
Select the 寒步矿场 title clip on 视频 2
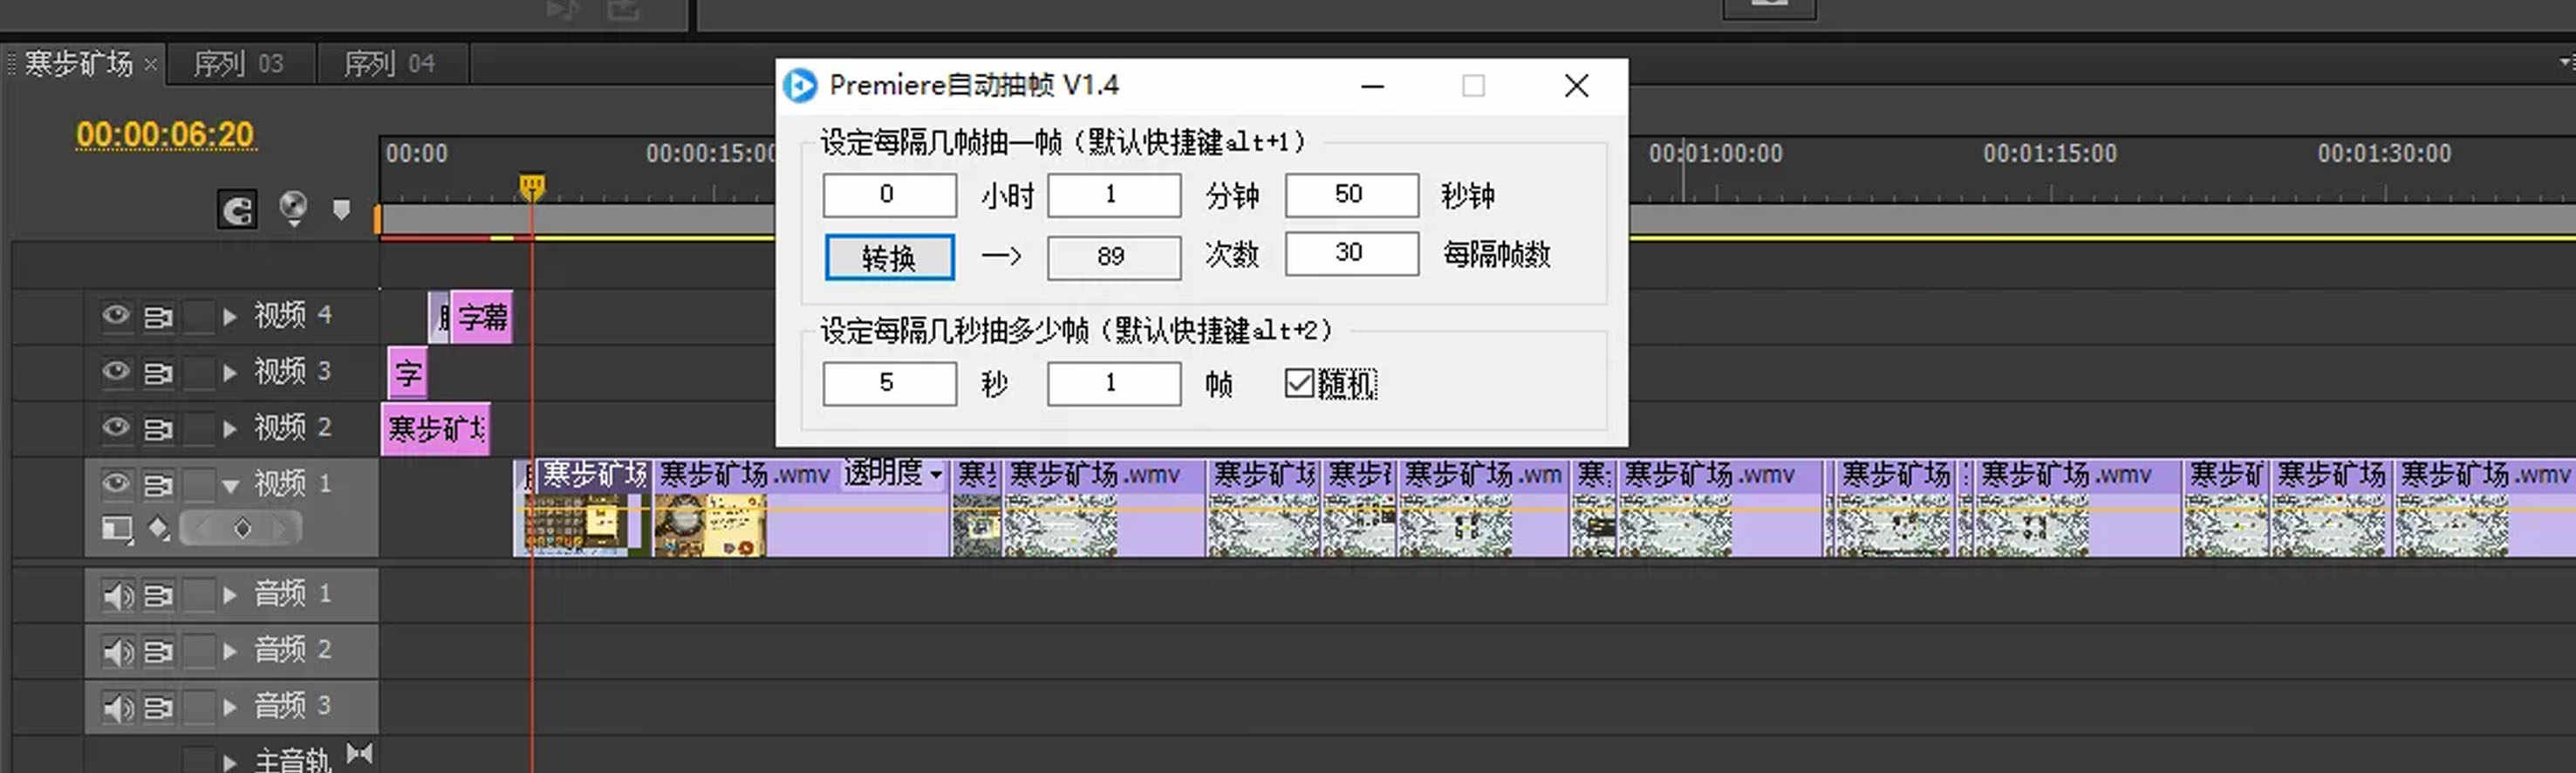pyautogui.click(x=436, y=429)
